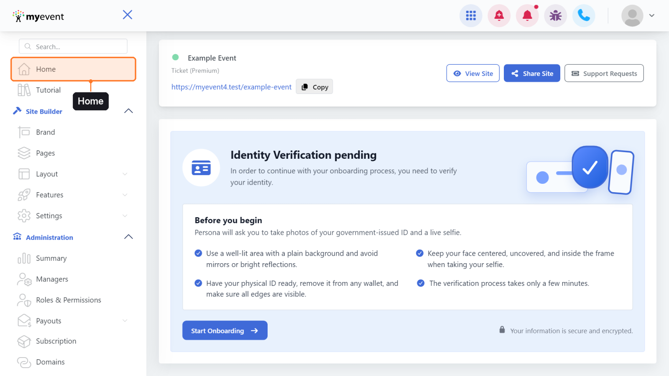Click the green event status dot
Image resolution: width=669 pixels, height=376 pixels.
(x=176, y=57)
